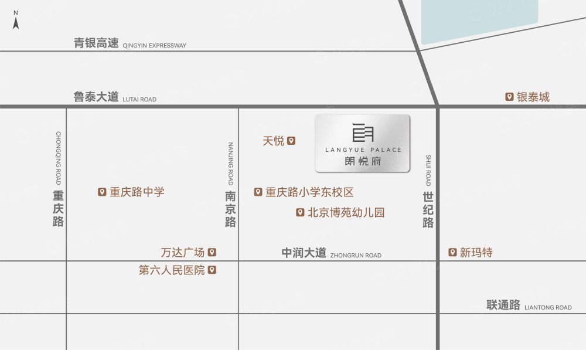Click the 天悦 place name
Image resolution: width=586 pixels, height=350 pixels.
(274, 141)
